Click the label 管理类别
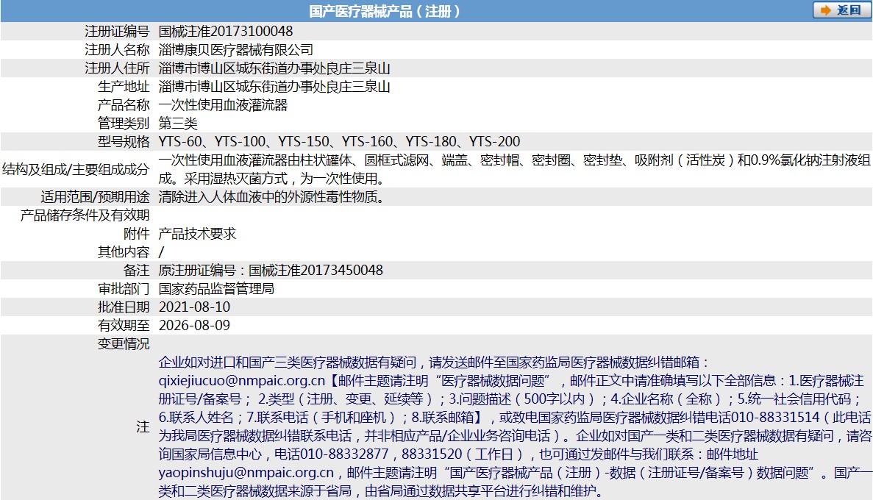873x500 pixels. click(124, 123)
